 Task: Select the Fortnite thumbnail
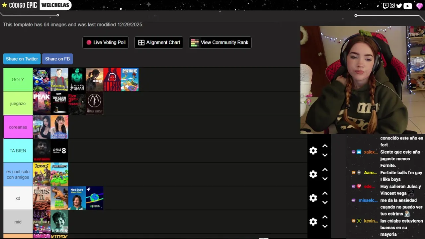click(x=129, y=80)
